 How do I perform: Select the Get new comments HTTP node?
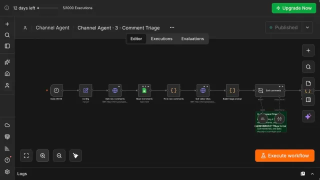(x=115, y=90)
